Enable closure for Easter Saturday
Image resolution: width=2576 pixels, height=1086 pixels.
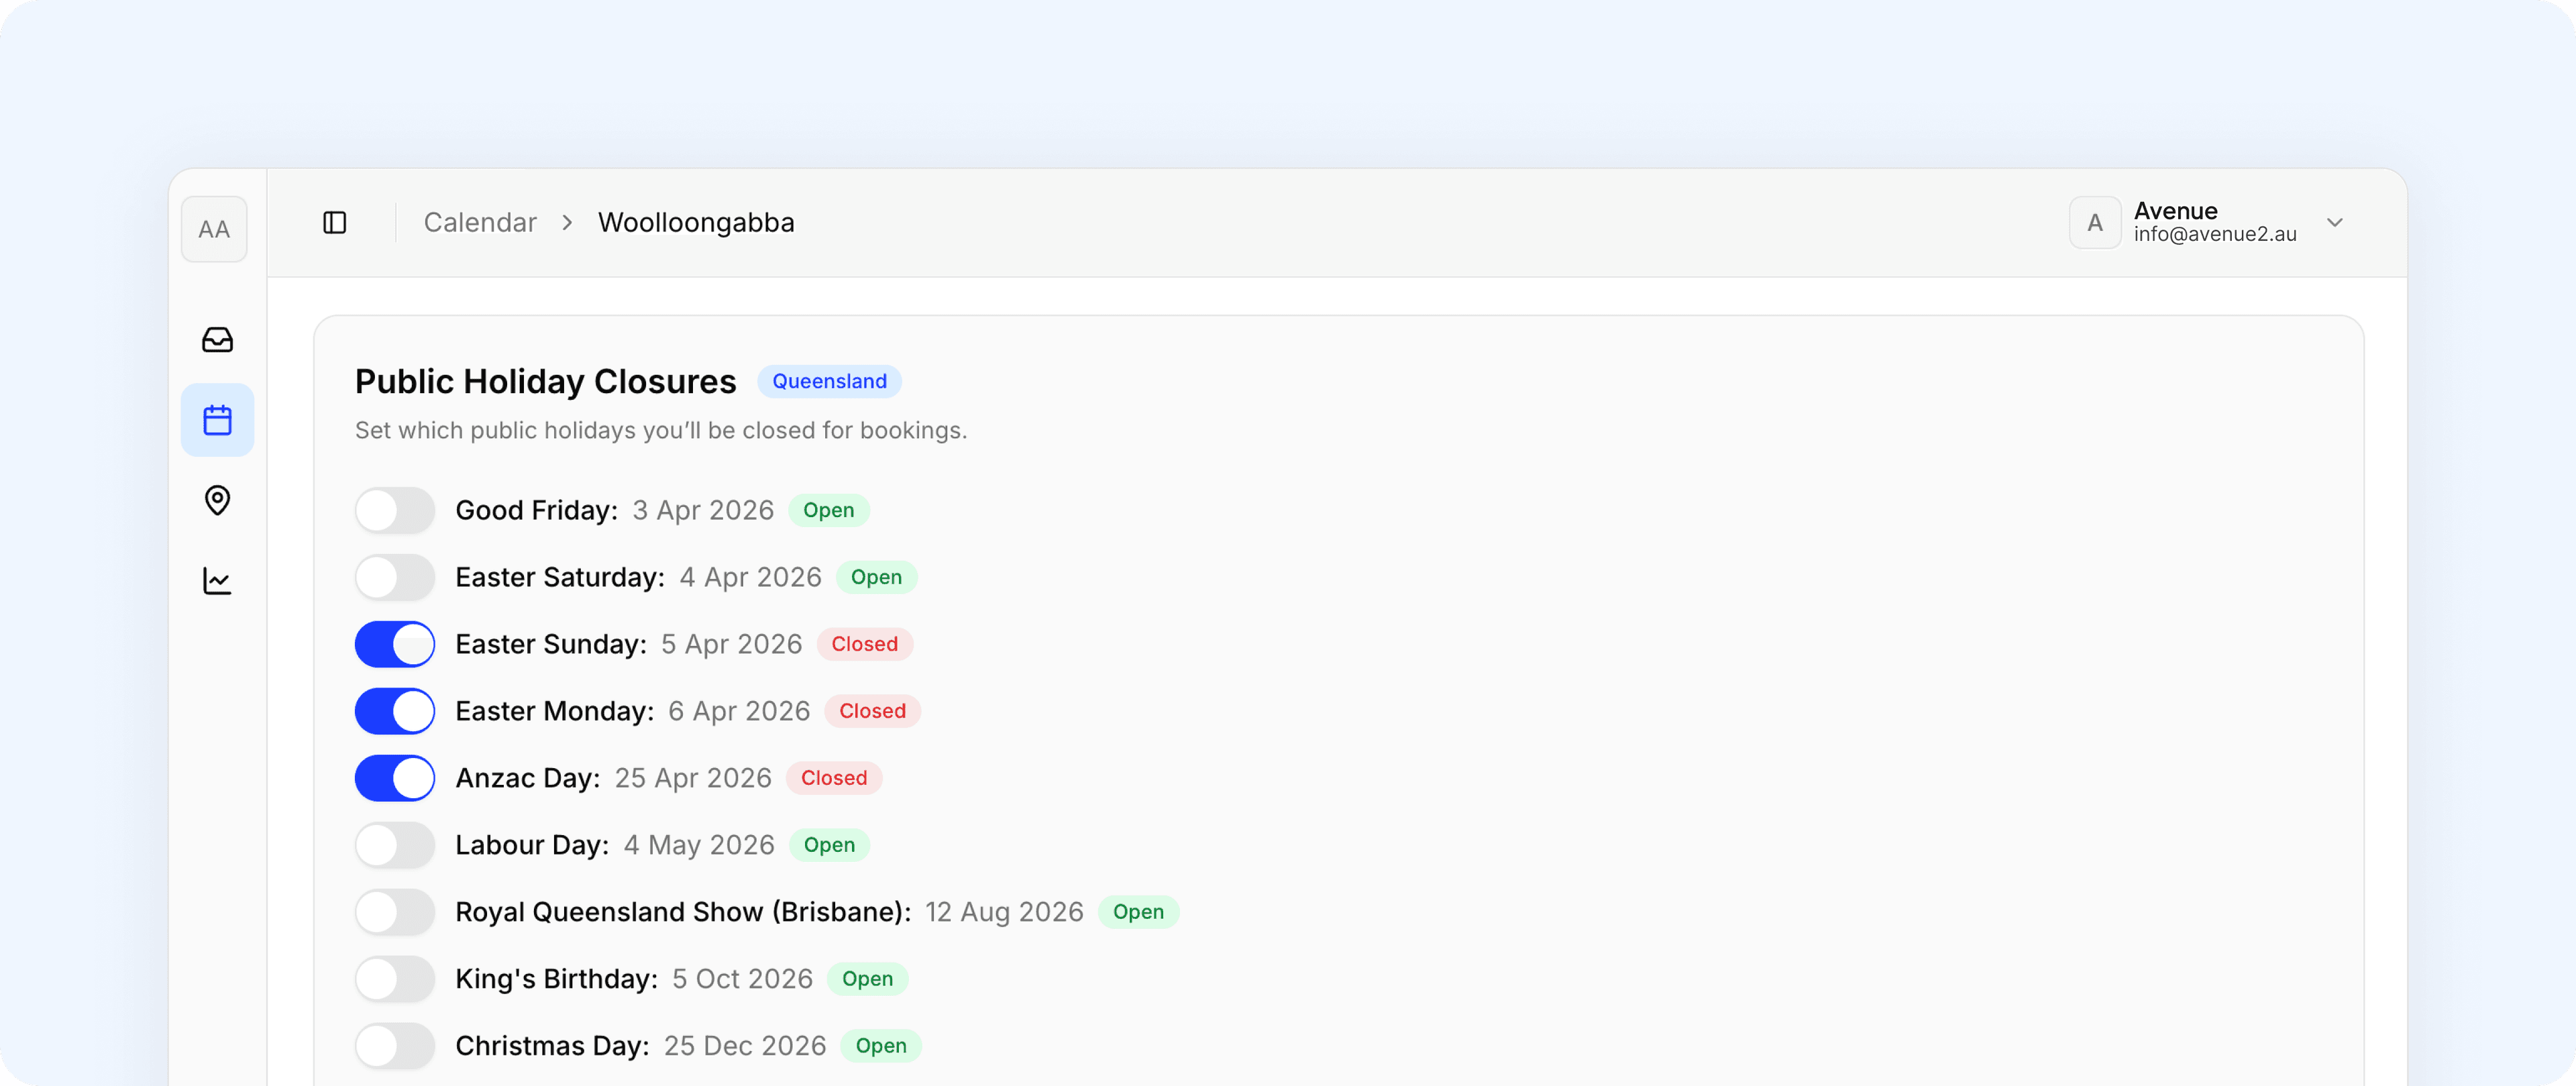tap(395, 577)
